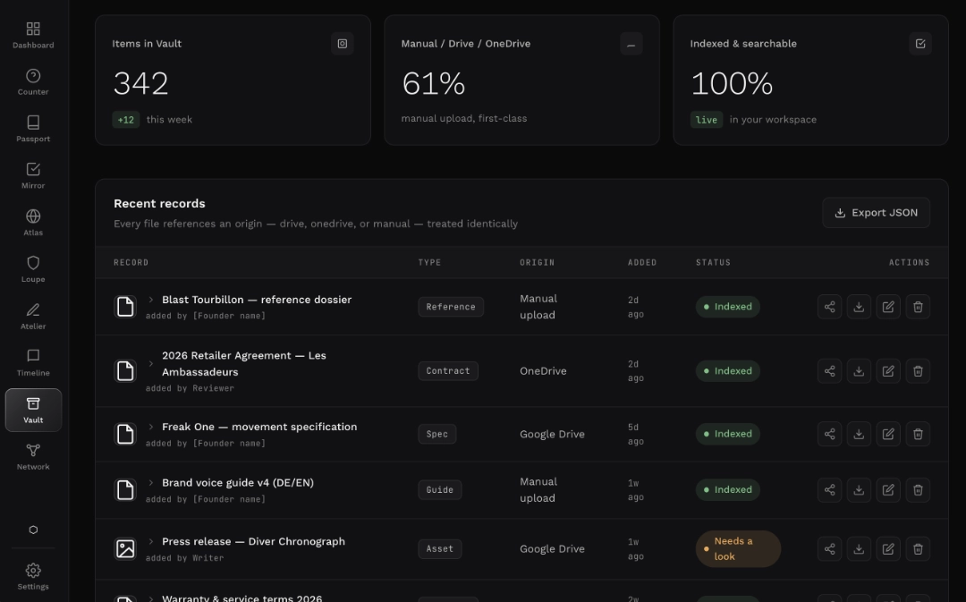
Task: Click the ADDED column header
Action: (x=642, y=262)
